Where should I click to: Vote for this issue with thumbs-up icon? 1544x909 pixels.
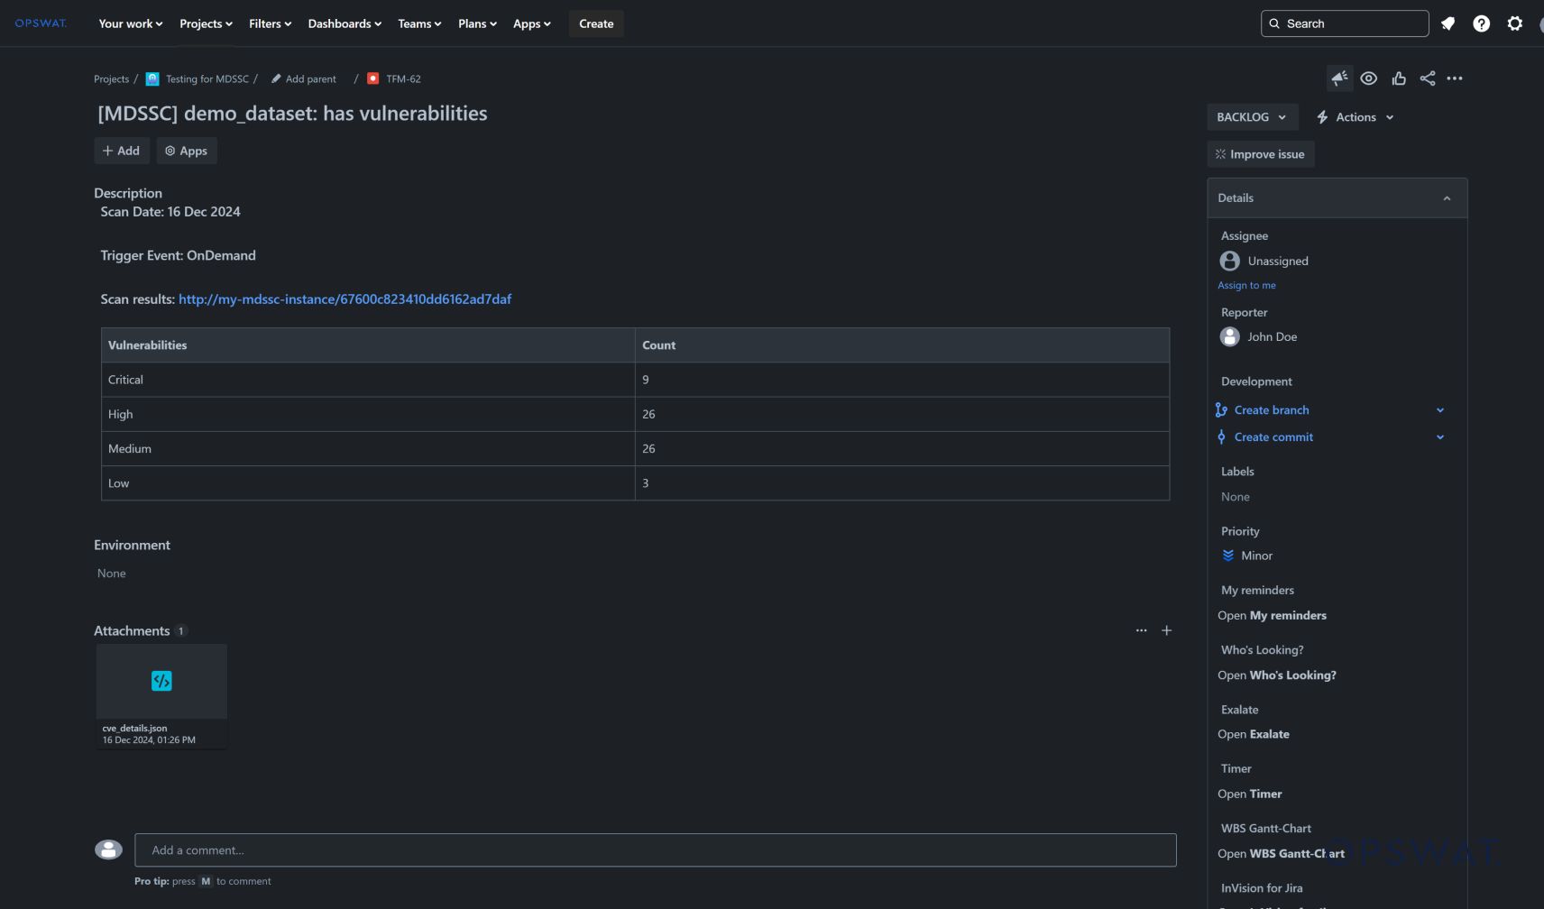pos(1399,78)
